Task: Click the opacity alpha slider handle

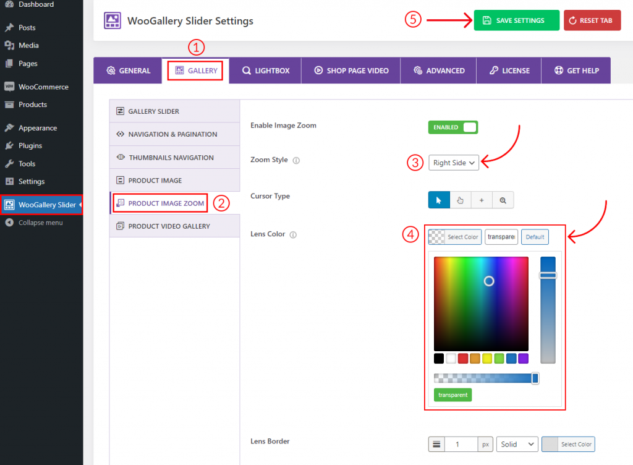Action: click(535, 378)
